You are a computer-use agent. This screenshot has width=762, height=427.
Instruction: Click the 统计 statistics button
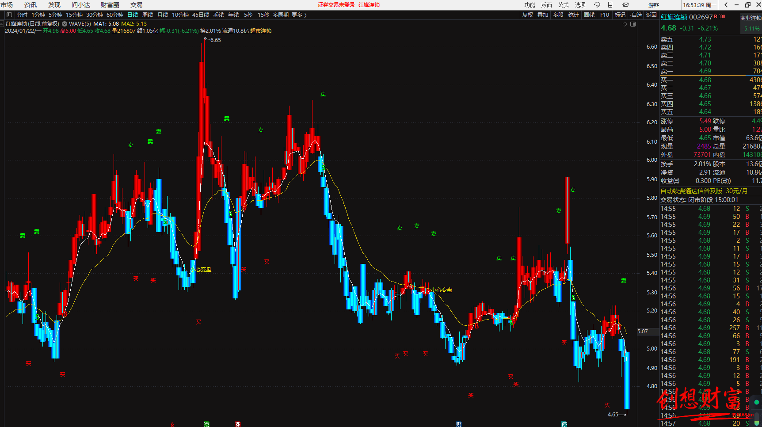point(574,15)
